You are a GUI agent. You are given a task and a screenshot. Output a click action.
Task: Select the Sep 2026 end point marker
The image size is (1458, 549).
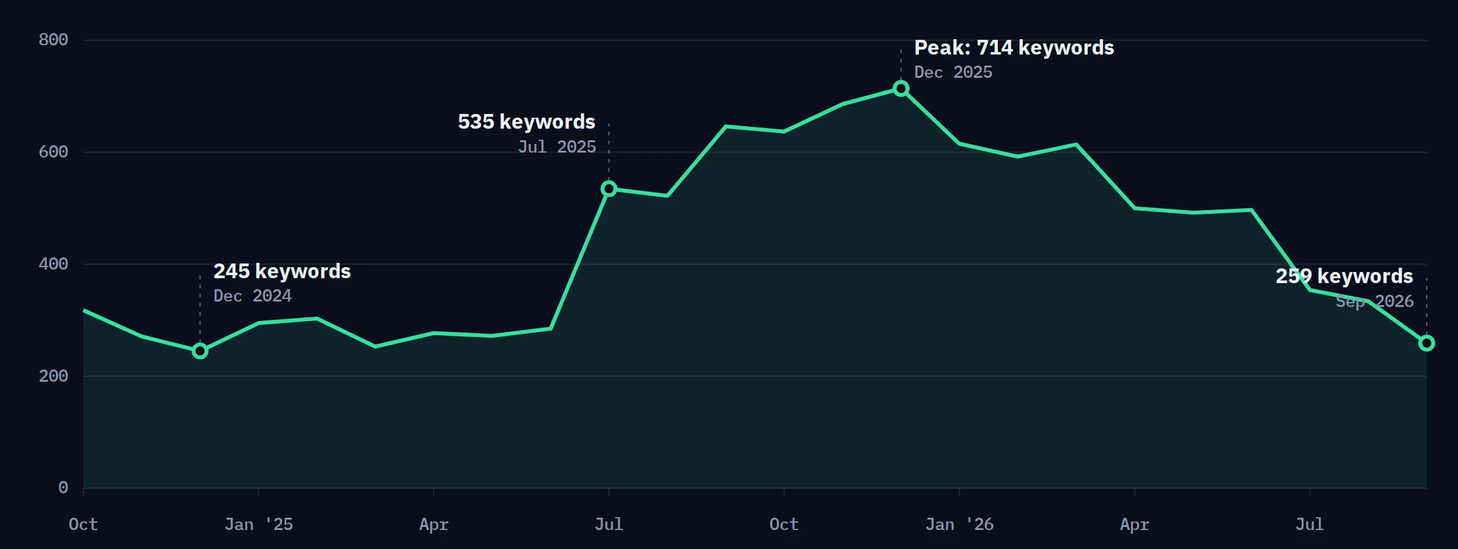pos(1427,343)
